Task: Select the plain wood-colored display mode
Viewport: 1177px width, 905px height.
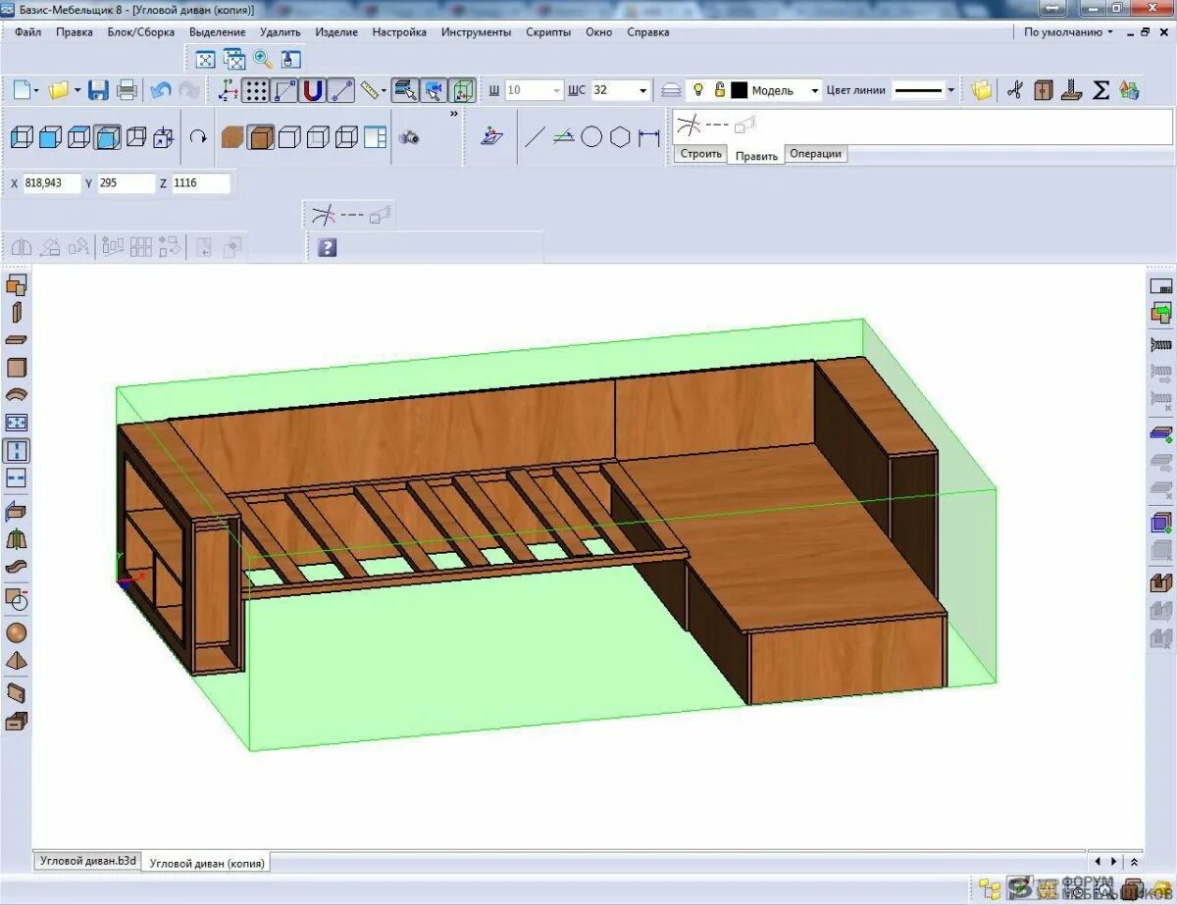Action: click(231, 137)
